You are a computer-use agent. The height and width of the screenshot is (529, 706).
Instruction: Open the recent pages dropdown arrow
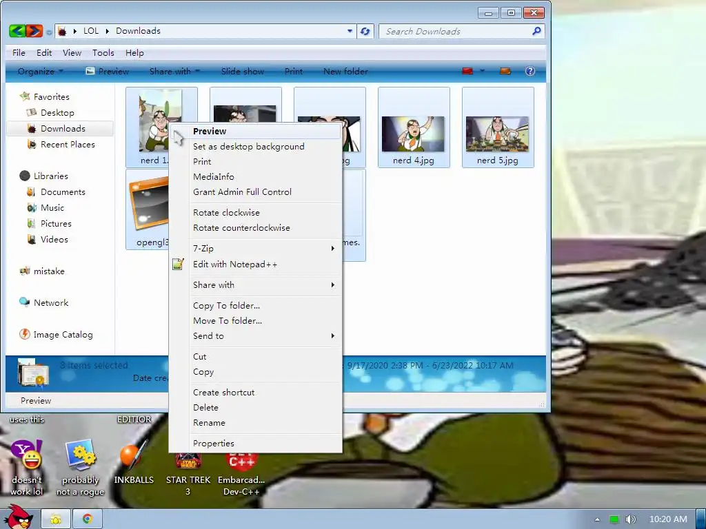pos(49,32)
